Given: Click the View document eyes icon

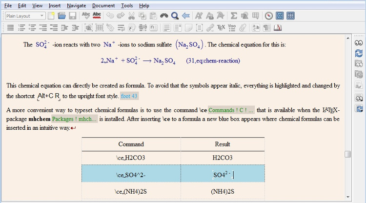Looking at the screenshot, I should (359, 43).
